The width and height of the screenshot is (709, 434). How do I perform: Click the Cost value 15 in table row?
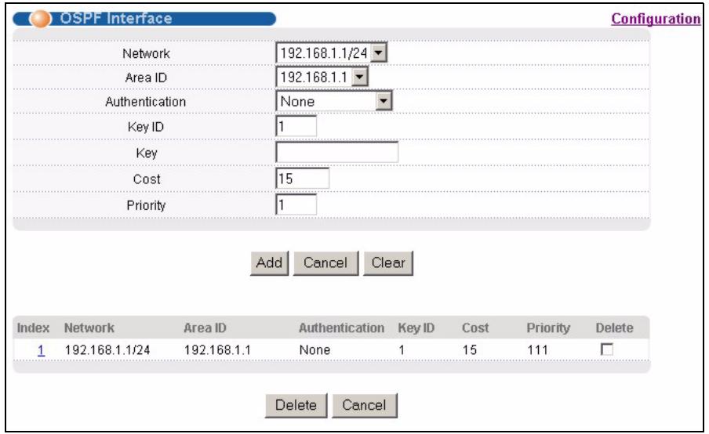[x=470, y=350]
